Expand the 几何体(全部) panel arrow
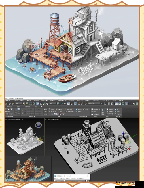144x188 pixels. (x=87, y=116)
